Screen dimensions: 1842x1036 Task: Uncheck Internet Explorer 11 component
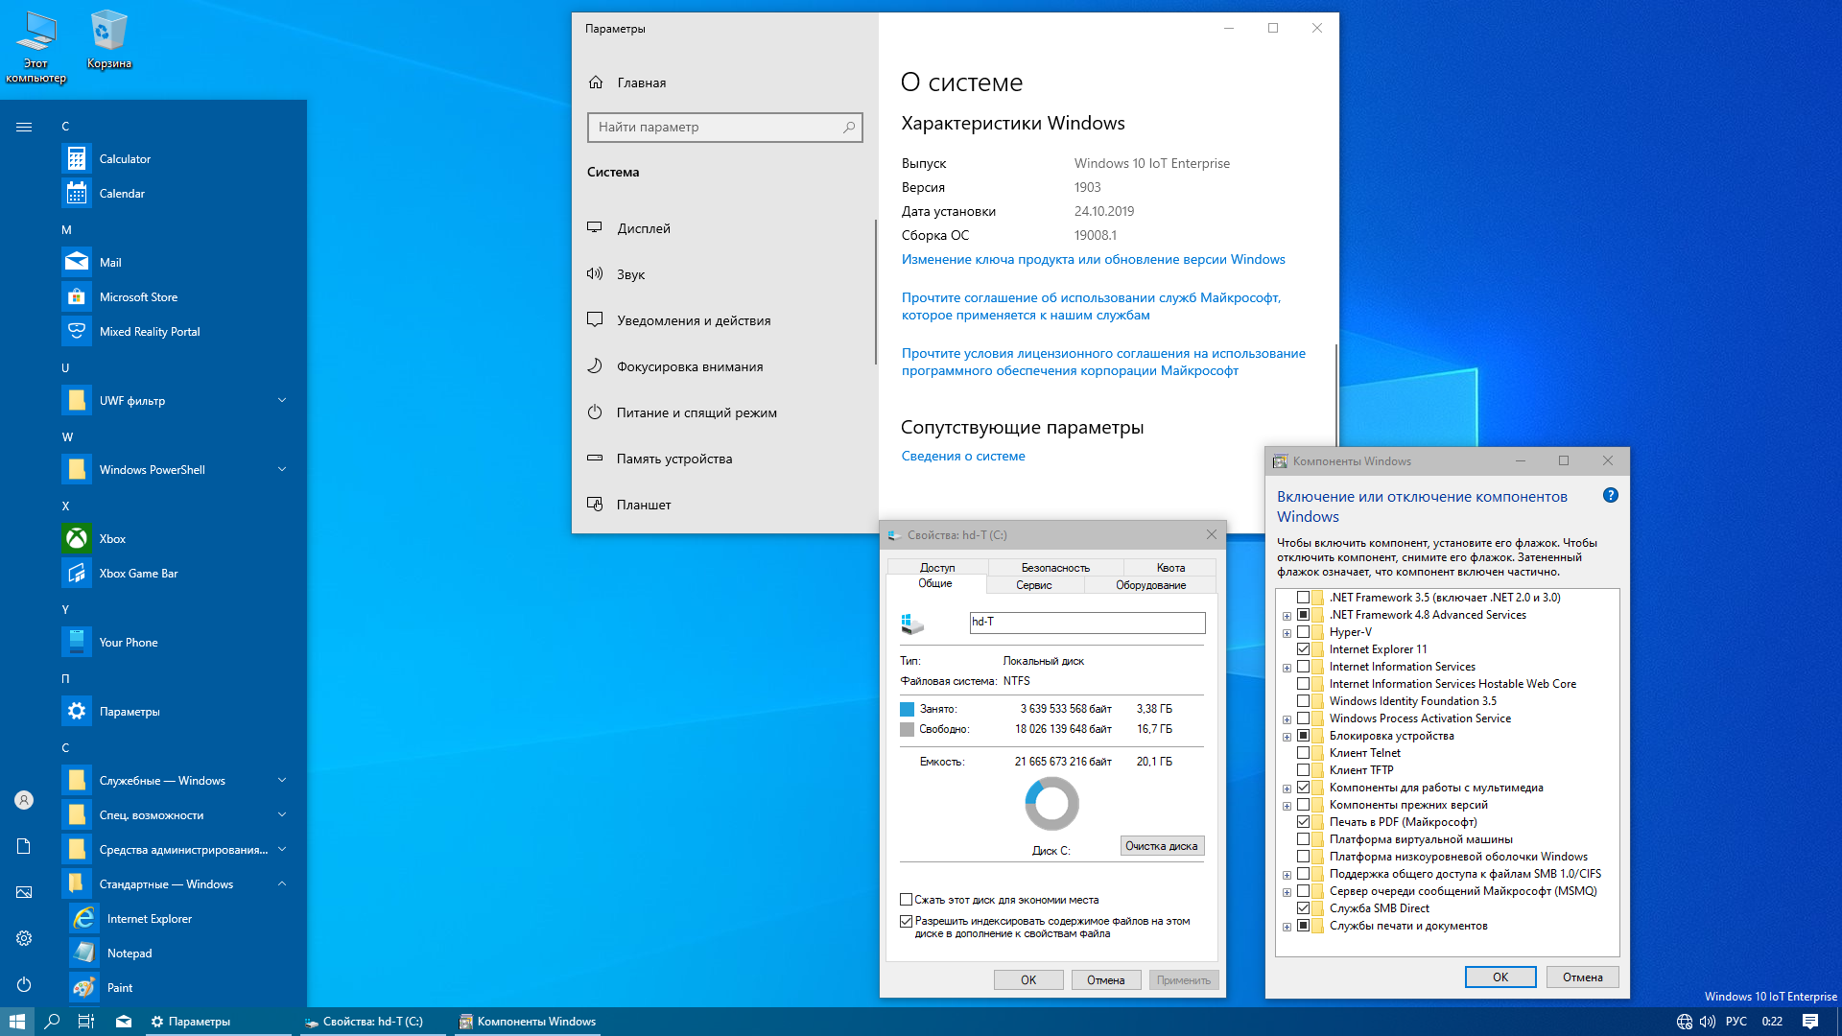[1303, 649]
